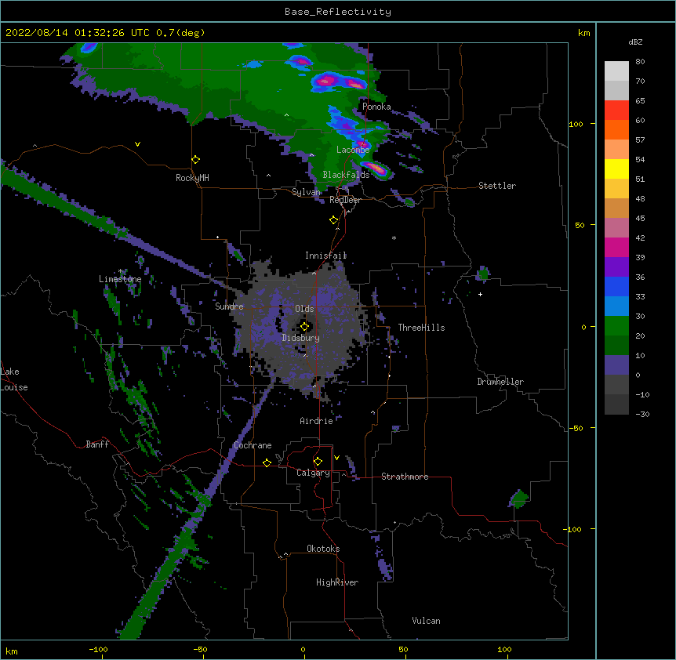
Task: Click the yellow V marker northwest of RockyMH
Action: pos(137,144)
